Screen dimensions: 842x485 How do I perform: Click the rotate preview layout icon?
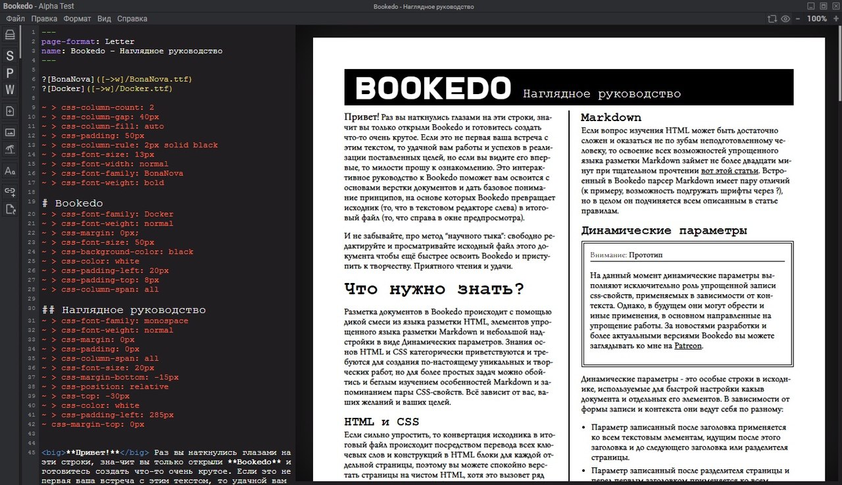pos(772,18)
